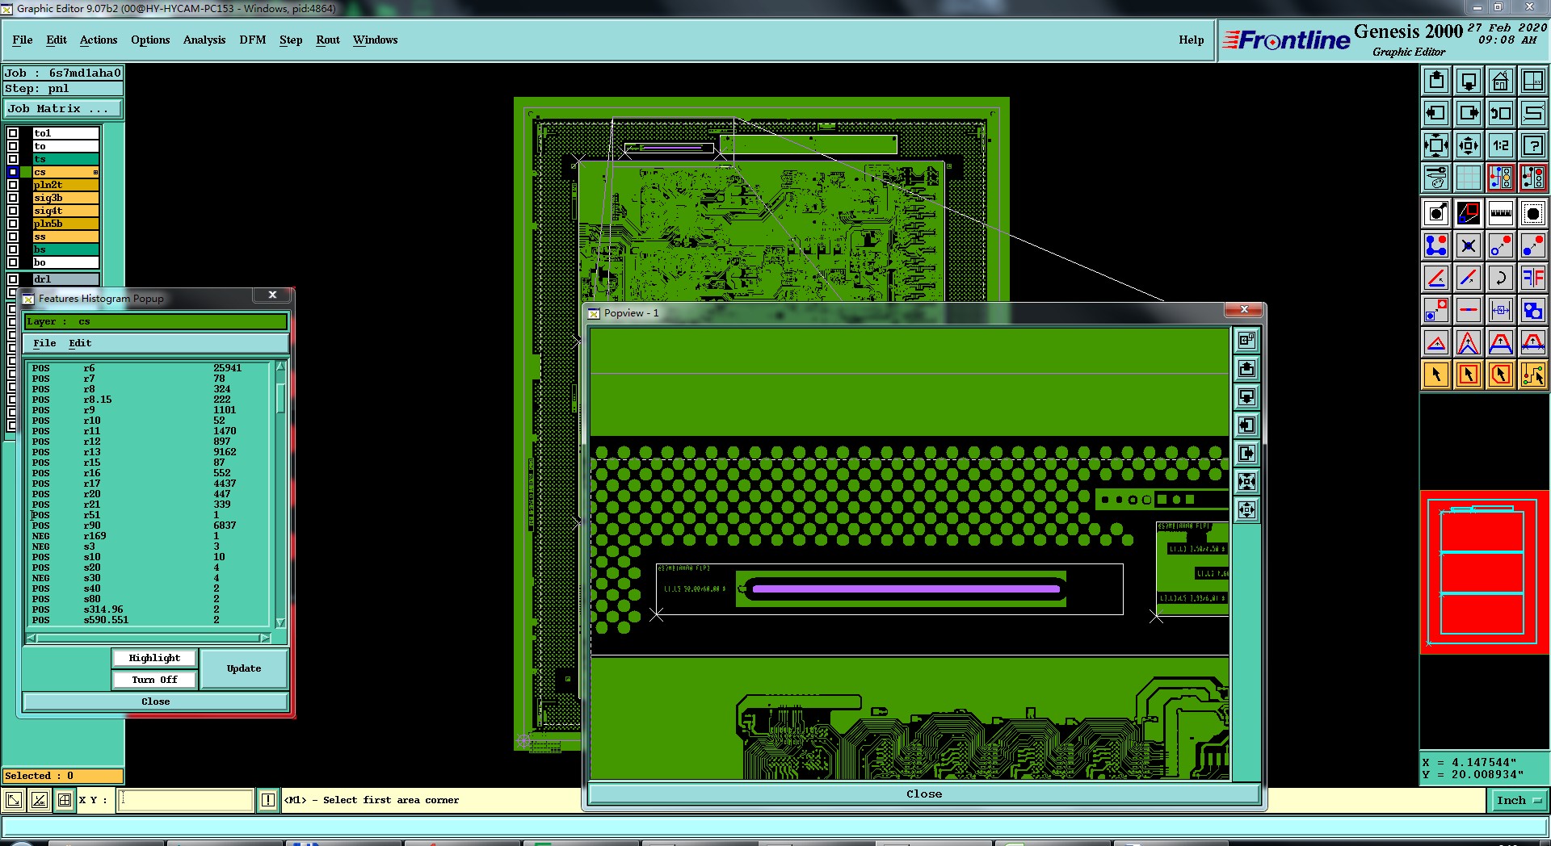Click the grid display icon in main toolbar
This screenshot has height=846, width=1551.
pyautogui.click(x=1469, y=178)
